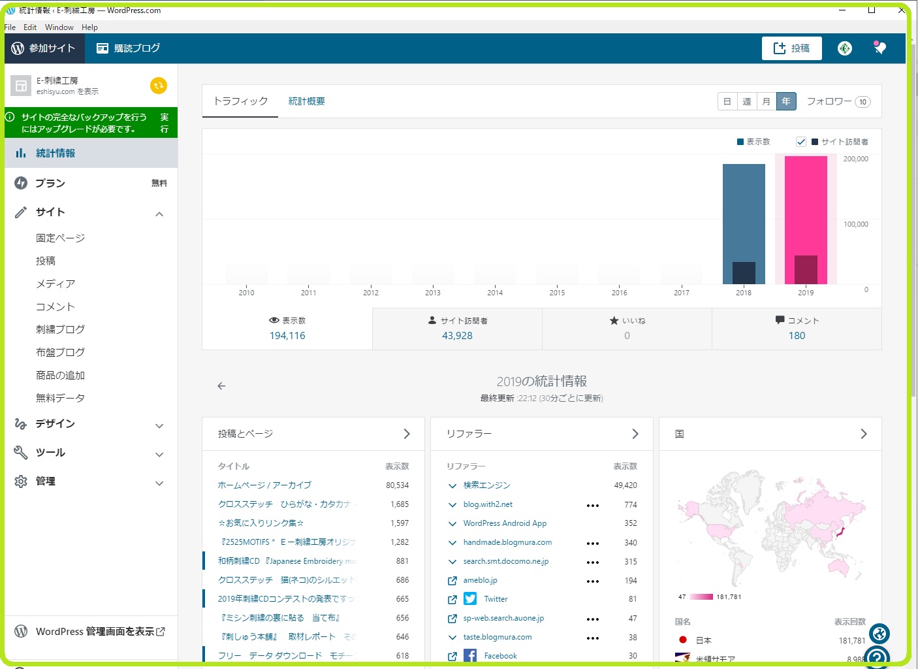Open the Facebook external link icon
The height and width of the screenshot is (669, 918).
tap(452, 656)
